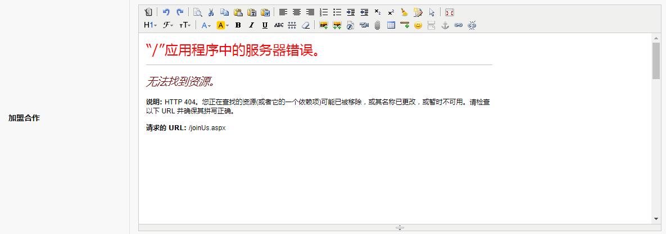
Task: Open the yellow highlight background color picker
Action: pyautogui.click(x=223, y=25)
